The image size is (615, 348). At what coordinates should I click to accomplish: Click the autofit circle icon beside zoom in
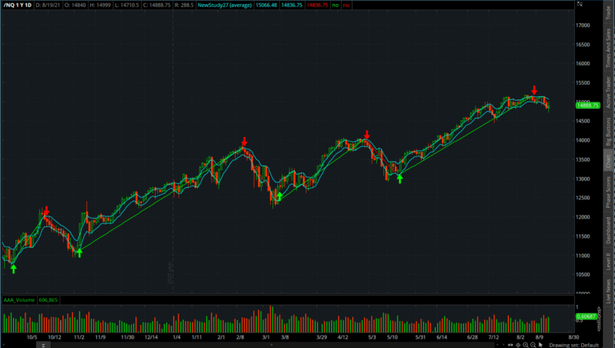pyautogui.click(x=518, y=345)
